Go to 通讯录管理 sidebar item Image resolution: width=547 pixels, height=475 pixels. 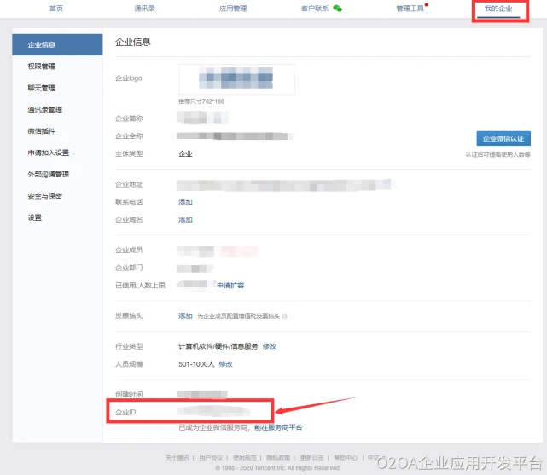45,109
